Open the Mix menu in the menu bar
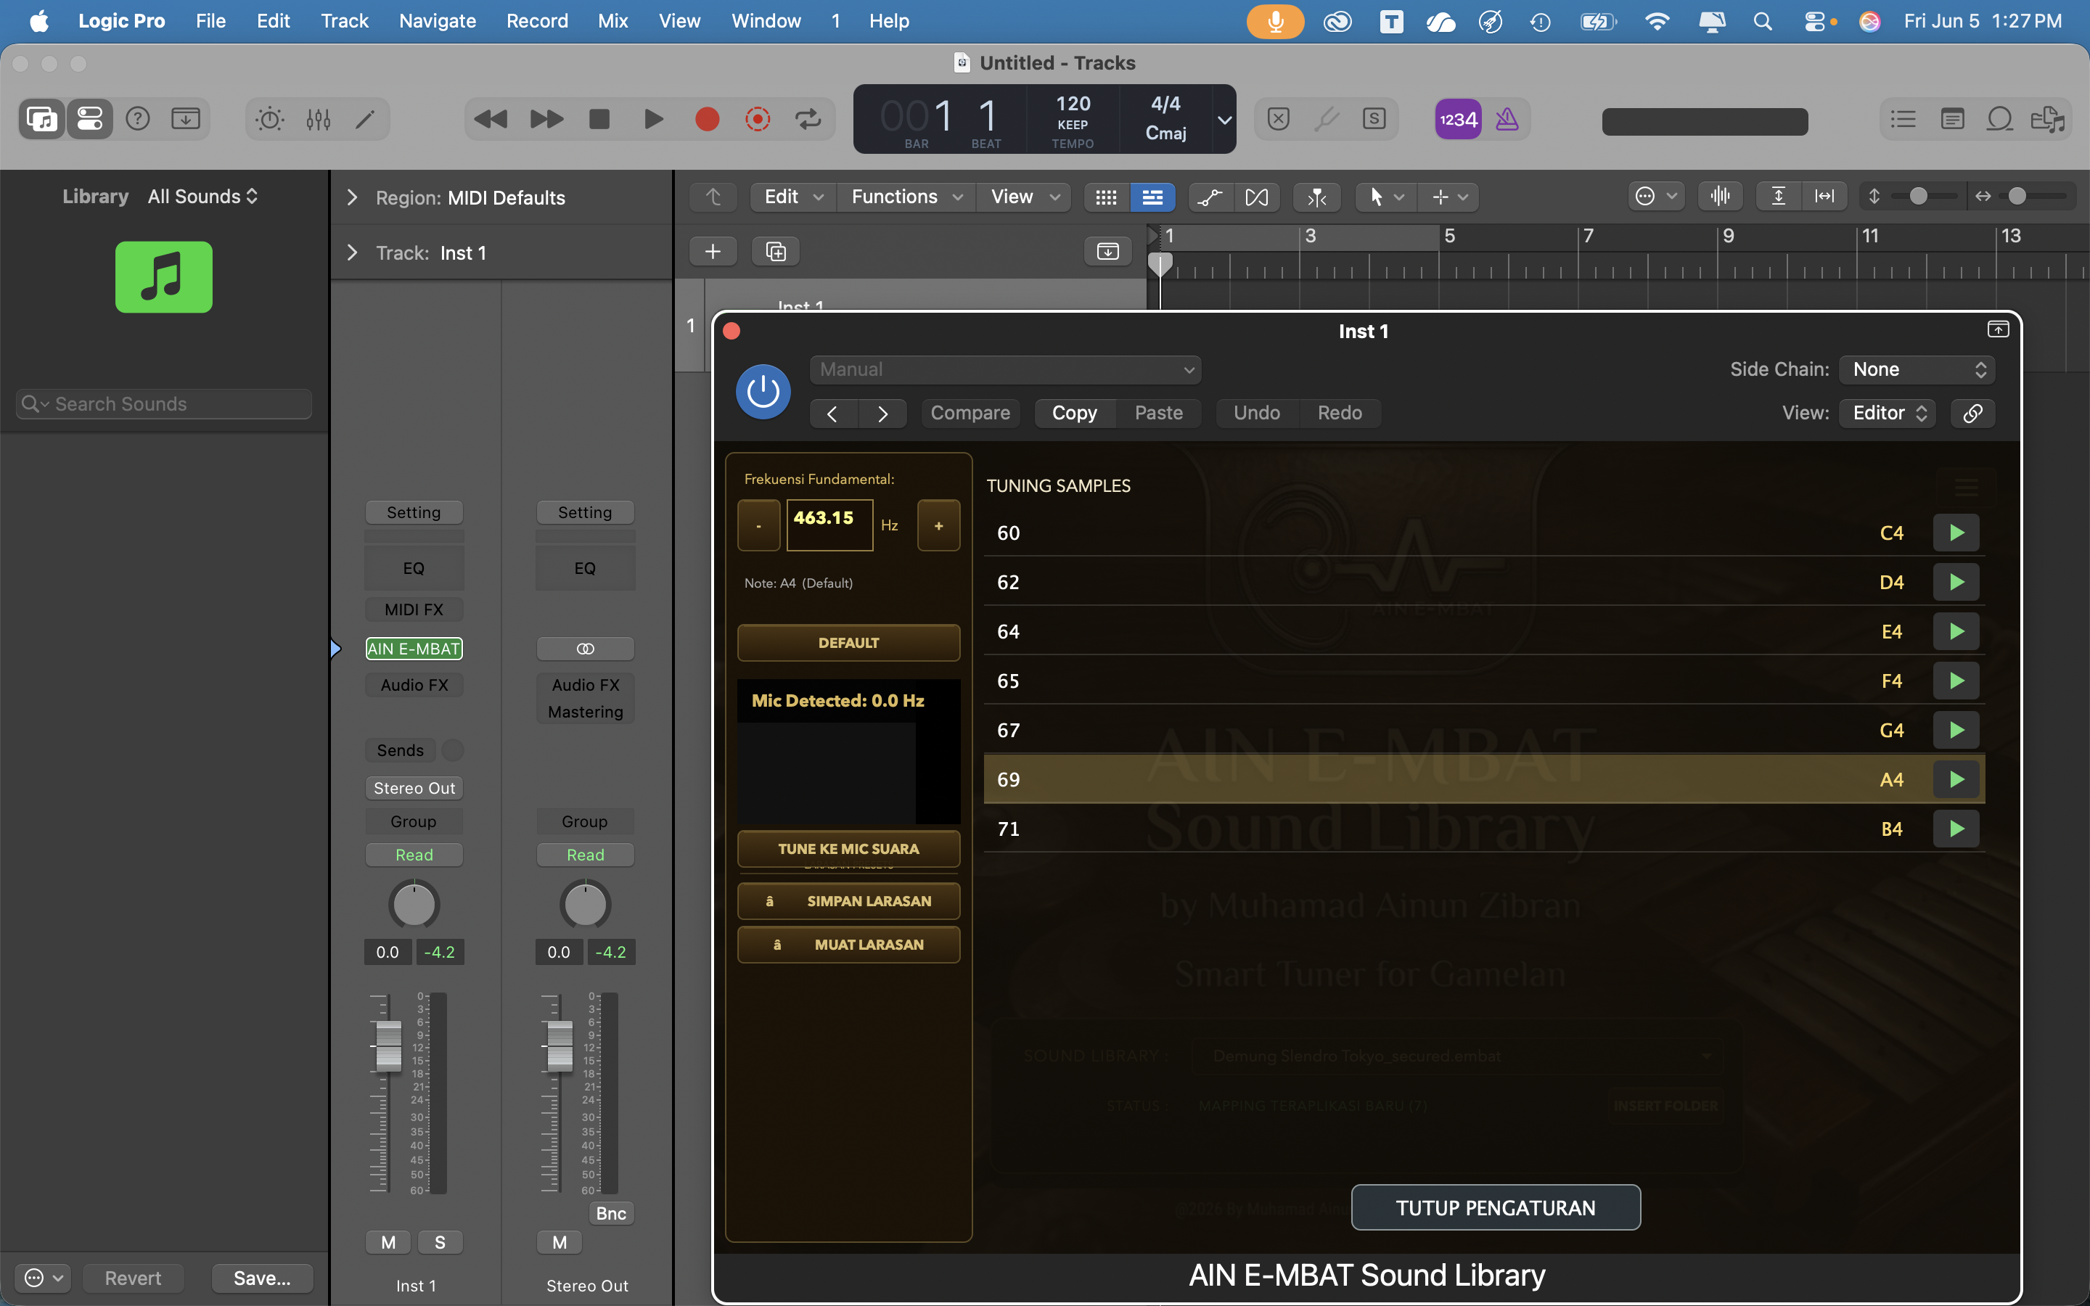2090x1306 pixels. coord(612,21)
